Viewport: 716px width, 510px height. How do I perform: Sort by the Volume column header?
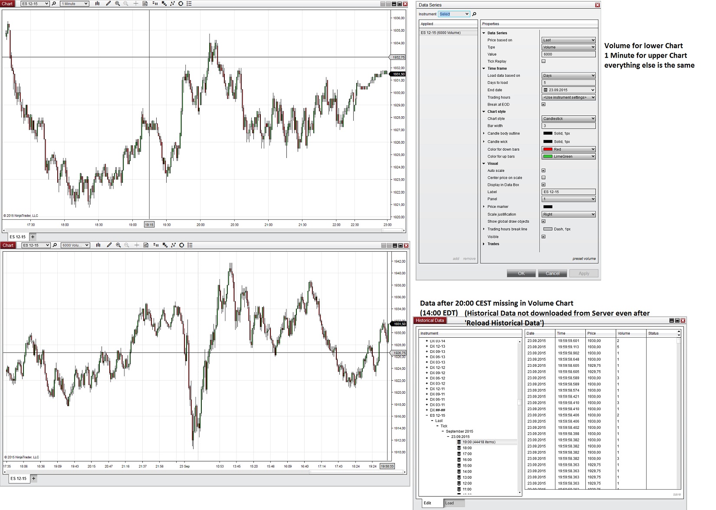[631, 333]
